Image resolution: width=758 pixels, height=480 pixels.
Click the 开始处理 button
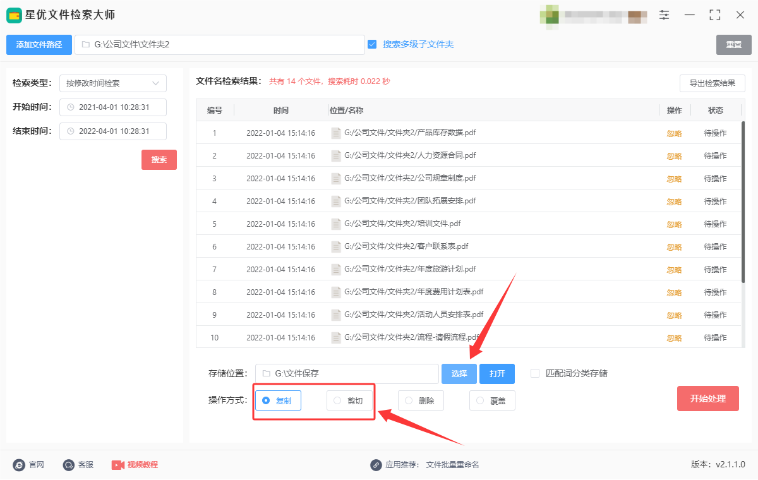[708, 399]
